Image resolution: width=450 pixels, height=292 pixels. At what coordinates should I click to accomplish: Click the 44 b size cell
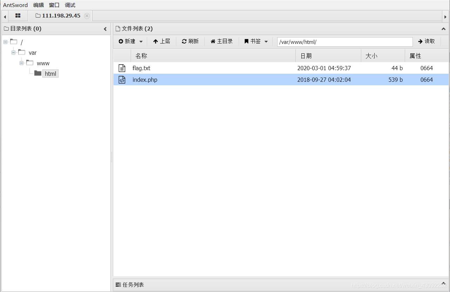[397, 68]
